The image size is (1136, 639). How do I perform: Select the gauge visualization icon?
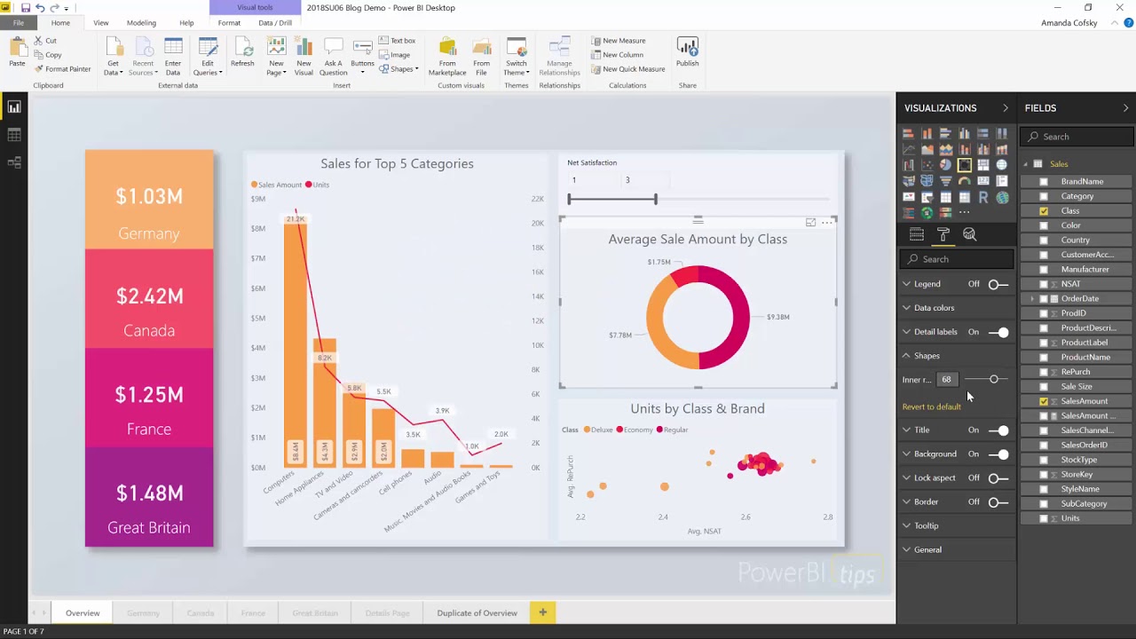[965, 181]
